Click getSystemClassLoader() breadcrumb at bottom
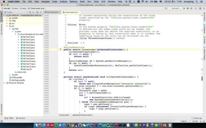The image size is (206, 128). pyautogui.click(x=82, y=115)
